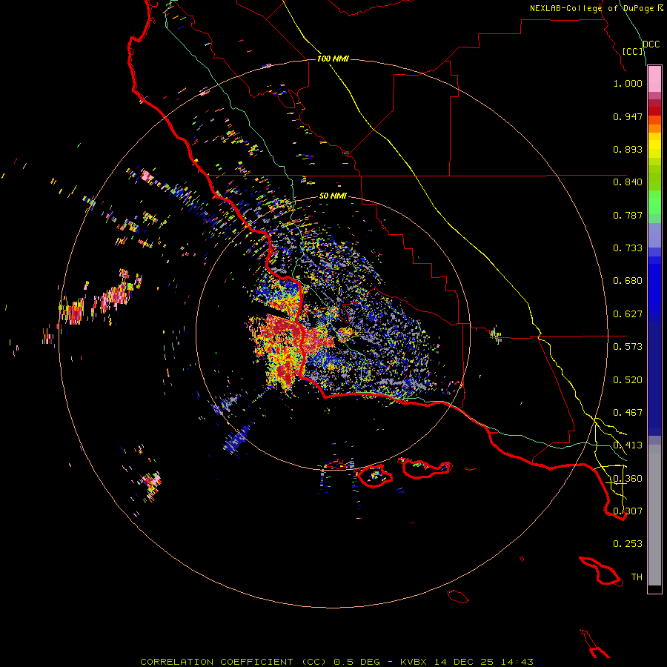Click the 0.680 scale value
The width and height of the screenshot is (667, 667).
pos(628,281)
